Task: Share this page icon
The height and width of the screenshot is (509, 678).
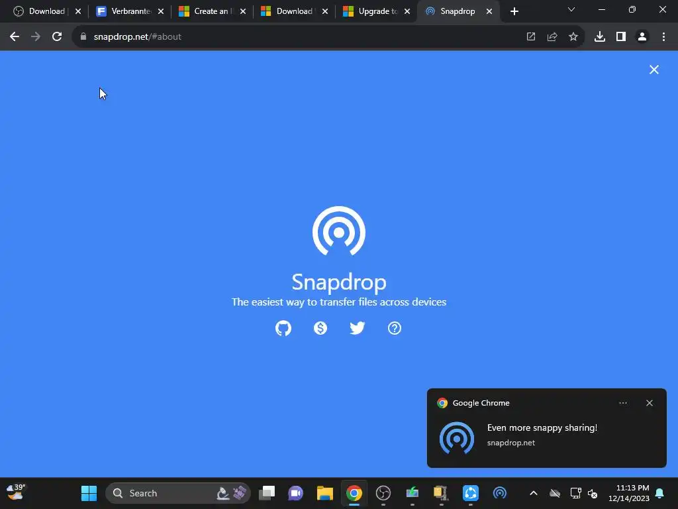Action: point(552,37)
